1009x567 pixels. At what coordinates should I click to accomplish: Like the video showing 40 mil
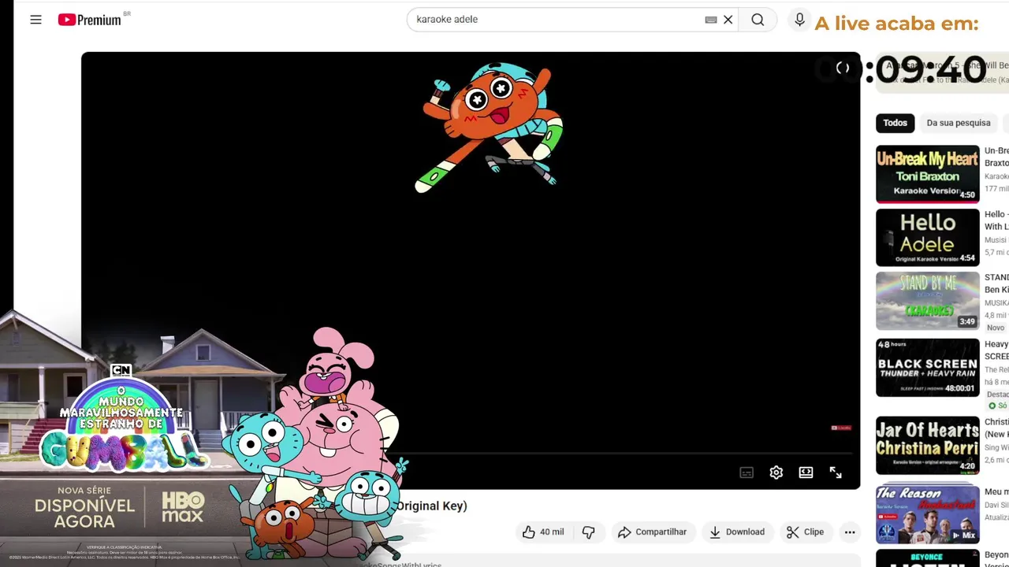543,532
